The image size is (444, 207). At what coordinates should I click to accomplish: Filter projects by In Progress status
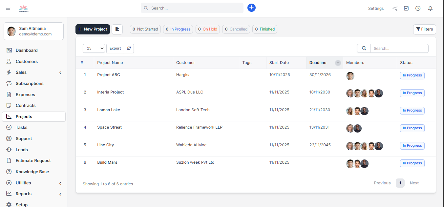(178, 29)
